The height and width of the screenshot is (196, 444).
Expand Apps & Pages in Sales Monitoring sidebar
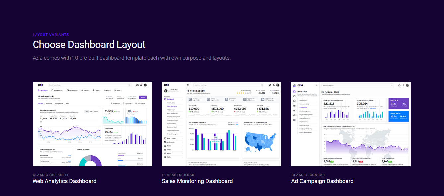pos(171,138)
